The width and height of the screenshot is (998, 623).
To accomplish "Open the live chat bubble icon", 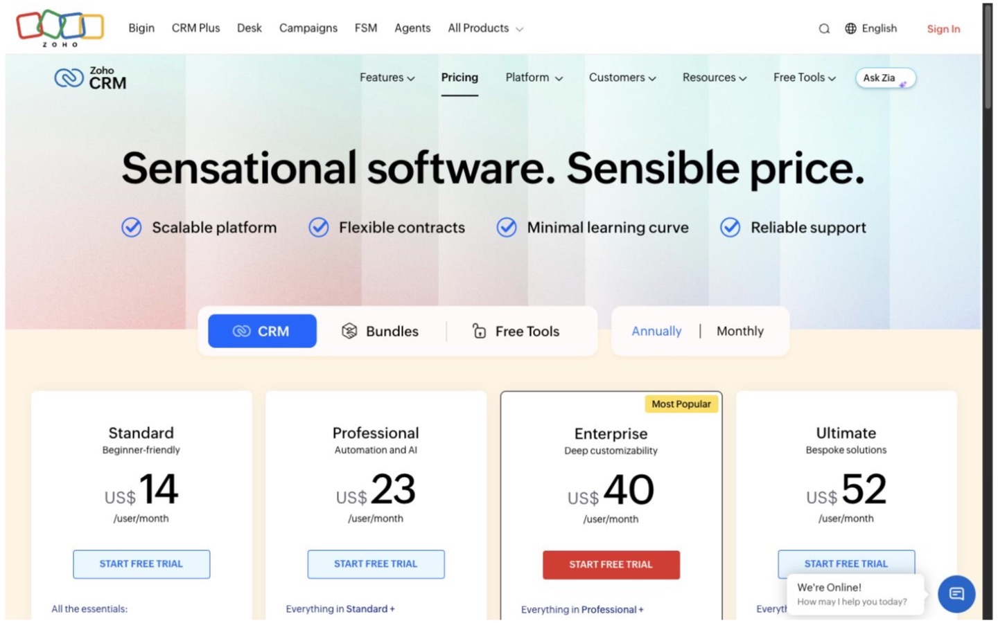I will [956, 594].
